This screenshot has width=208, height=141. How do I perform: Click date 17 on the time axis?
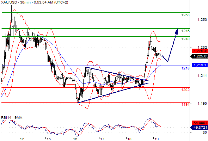tap(102, 139)
